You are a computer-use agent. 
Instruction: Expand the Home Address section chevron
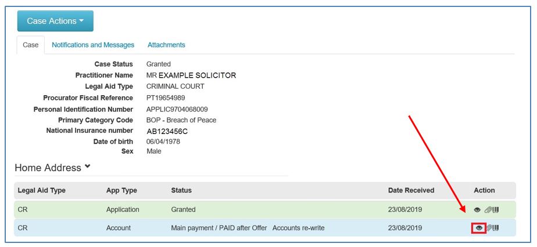(87, 167)
